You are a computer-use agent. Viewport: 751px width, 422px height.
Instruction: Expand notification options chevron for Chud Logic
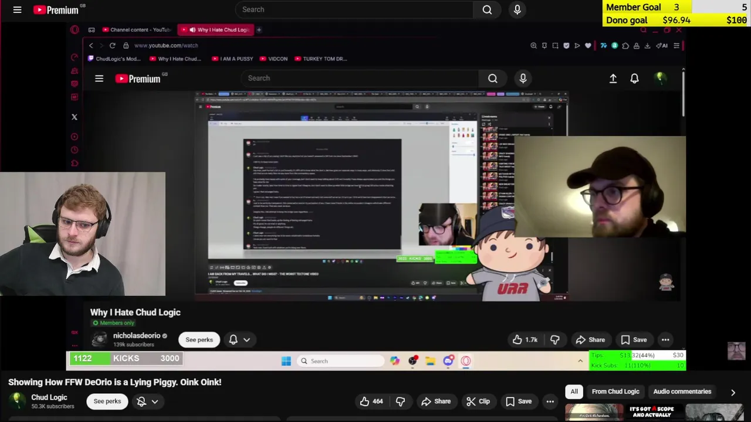tap(155, 401)
